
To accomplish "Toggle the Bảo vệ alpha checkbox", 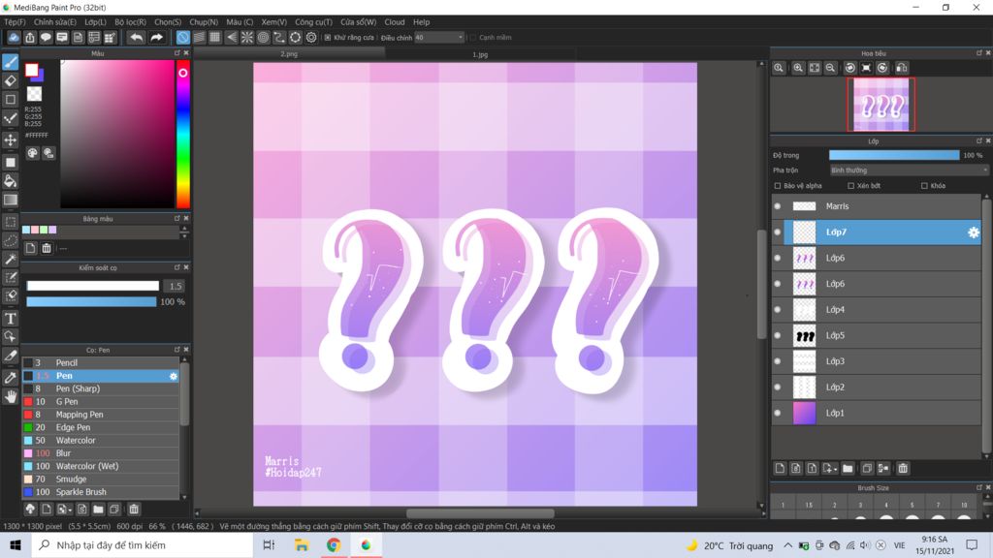I will click(x=778, y=185).
